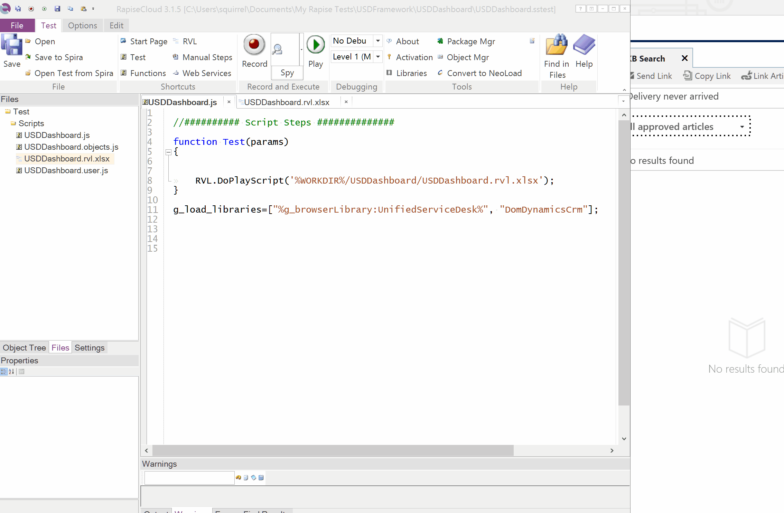Collapse the code fold at function brace
Screen dimensions: 784x513
168,152
